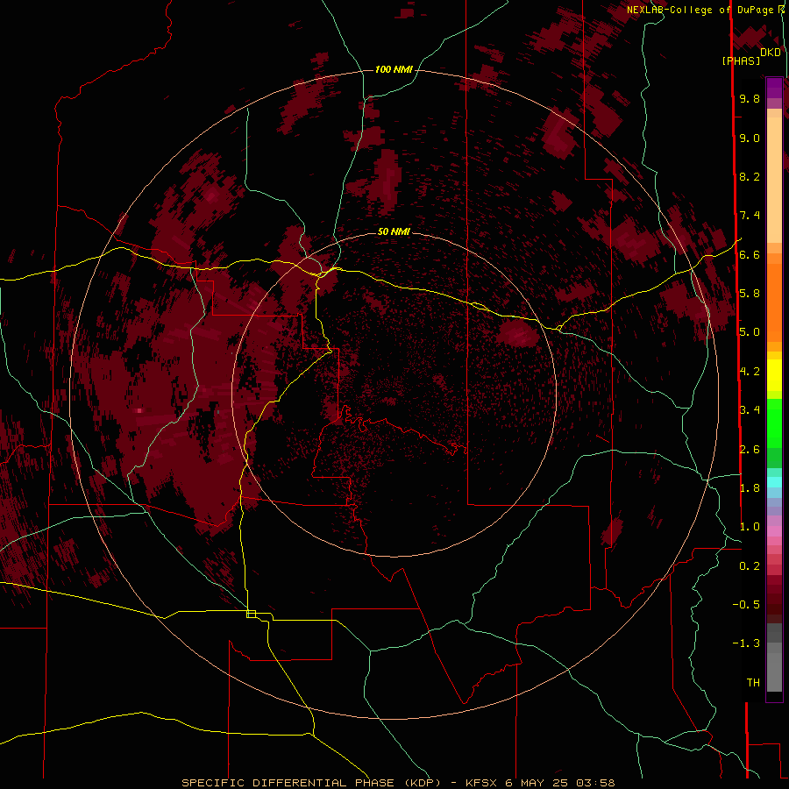Pick the yellow segment of color bar
The width and height of the screenshot is (789, 789).
pos(774,375)
